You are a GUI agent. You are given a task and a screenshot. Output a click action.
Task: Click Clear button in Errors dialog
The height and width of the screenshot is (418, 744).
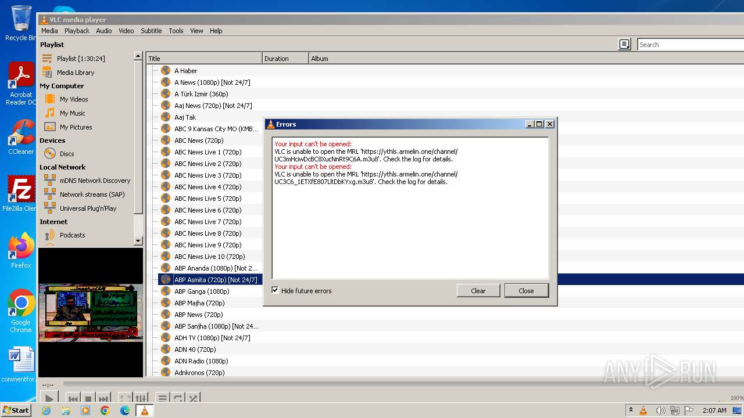(x=478, y=291)
